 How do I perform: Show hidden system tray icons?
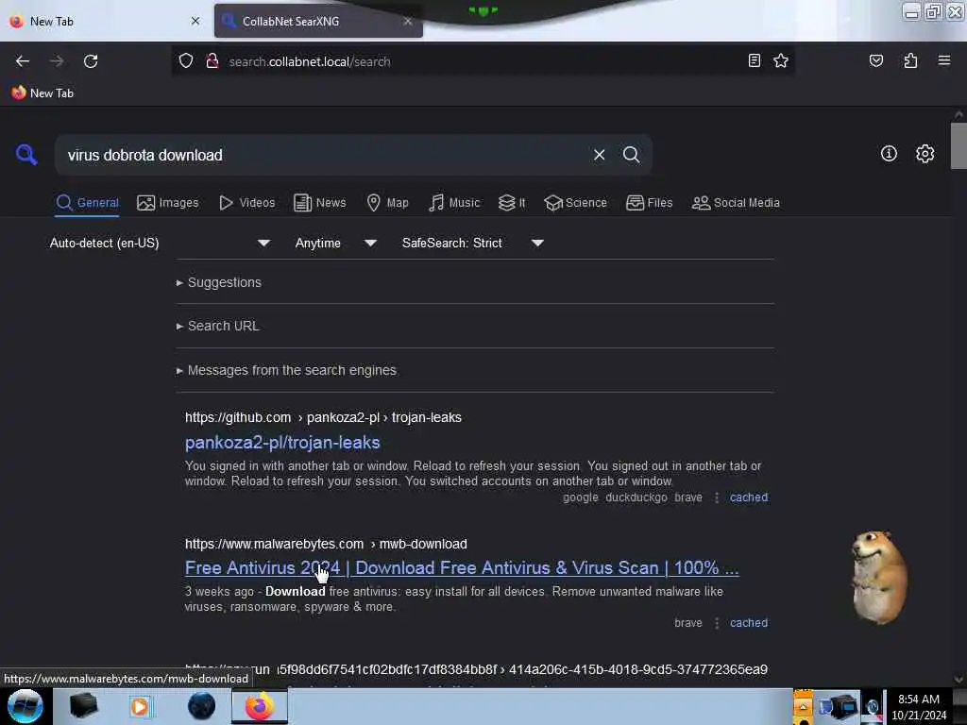click(803, 706)
